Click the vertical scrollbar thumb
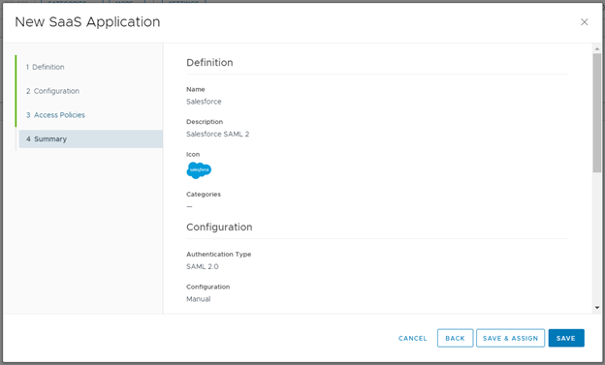This screenshot has height=365, width=605. (597, 112)
